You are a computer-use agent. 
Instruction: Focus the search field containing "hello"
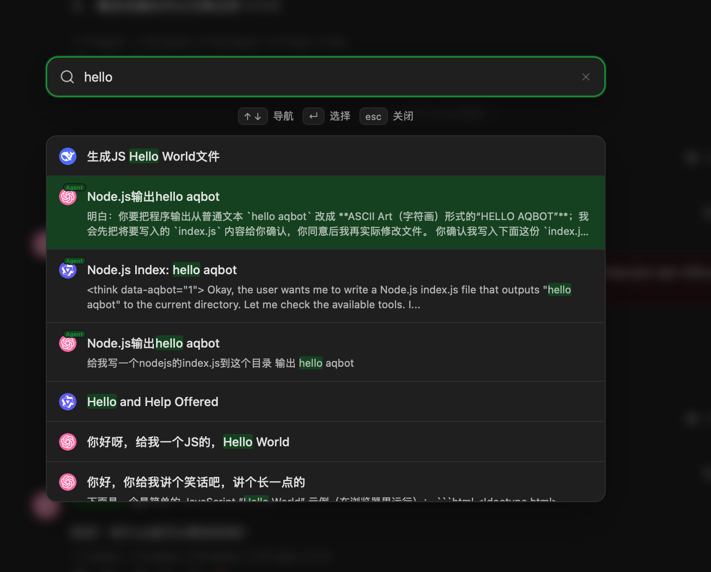tap(326, 77)
